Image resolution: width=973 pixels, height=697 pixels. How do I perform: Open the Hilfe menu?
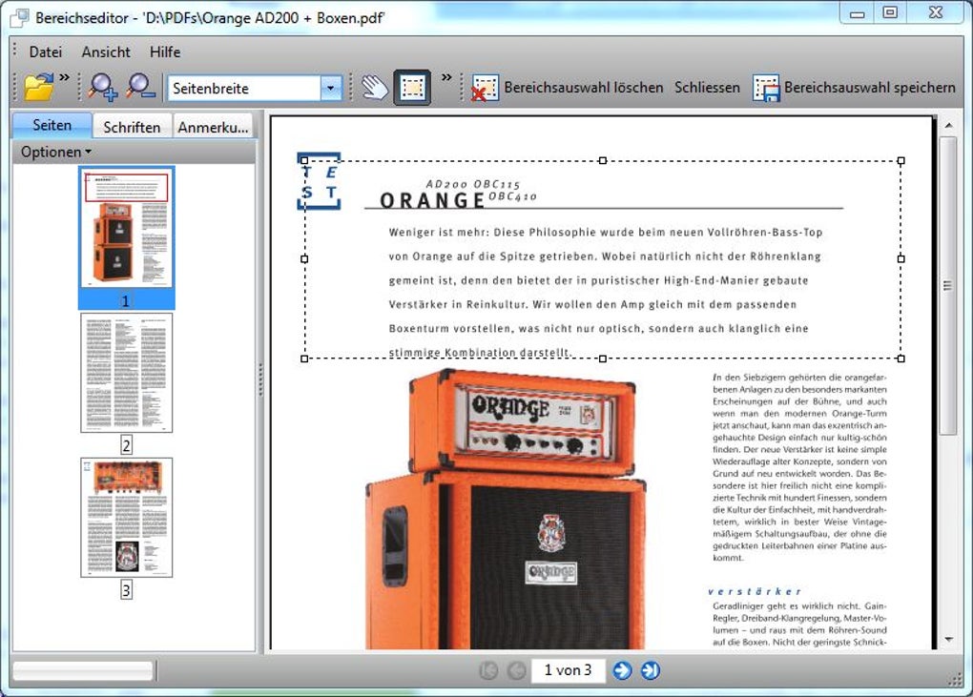pos(165,52)
